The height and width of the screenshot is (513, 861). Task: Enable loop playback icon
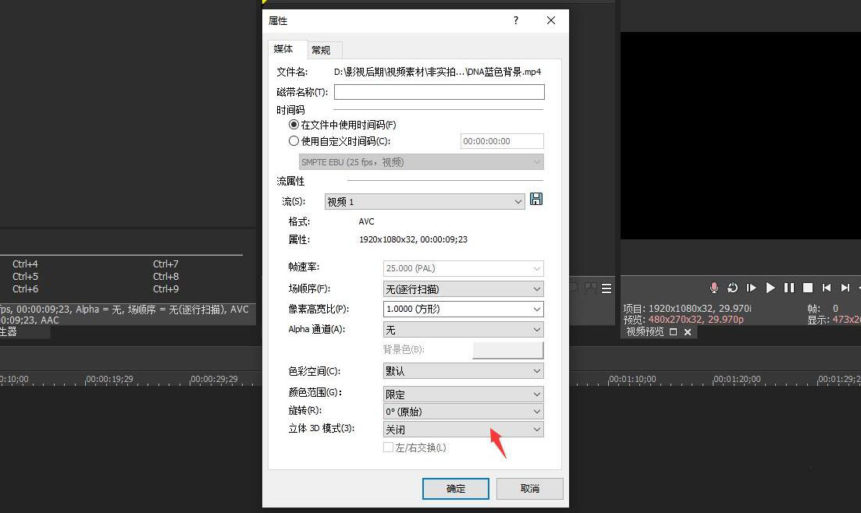click(732, 288)
